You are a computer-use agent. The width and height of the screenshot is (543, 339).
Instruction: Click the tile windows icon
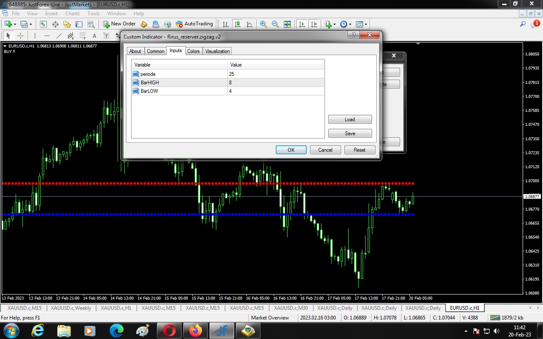click(287, 24)
